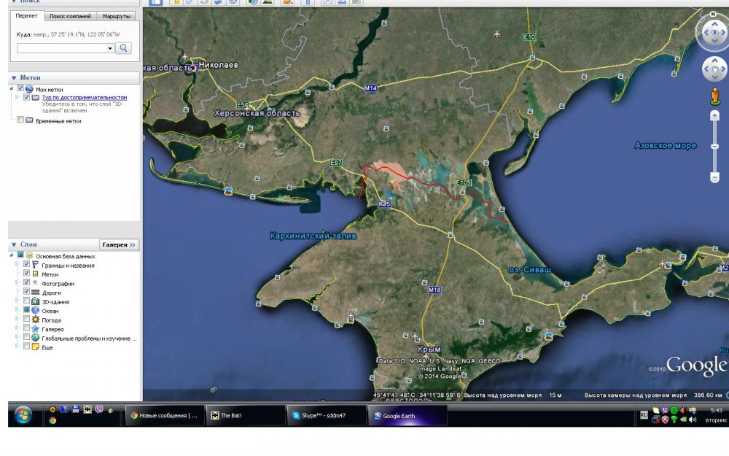Screen dimensions: 729x456
Task: Open the Галерея button in layers panel
Action: point(119,245)
